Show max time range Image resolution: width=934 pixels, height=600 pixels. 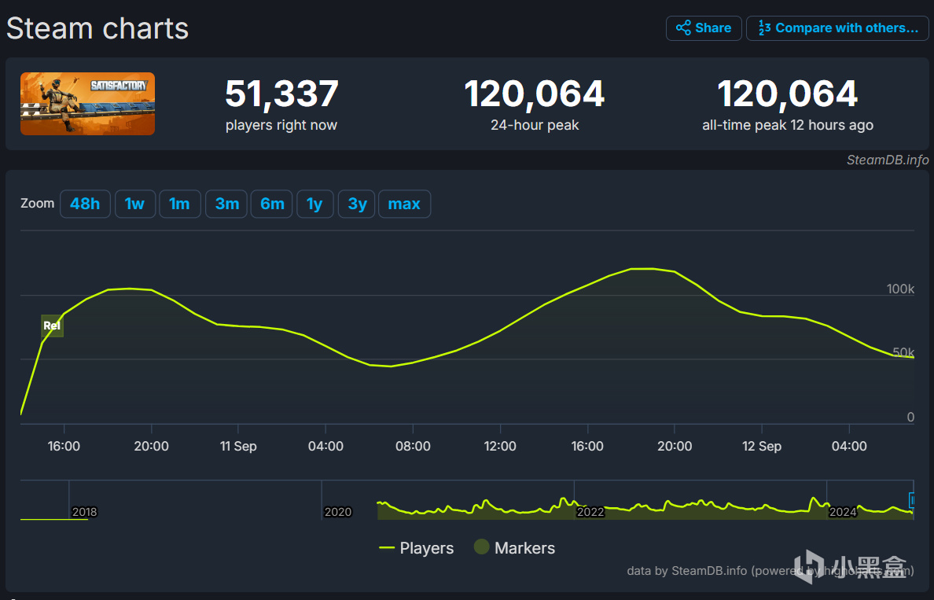(404, 204)
